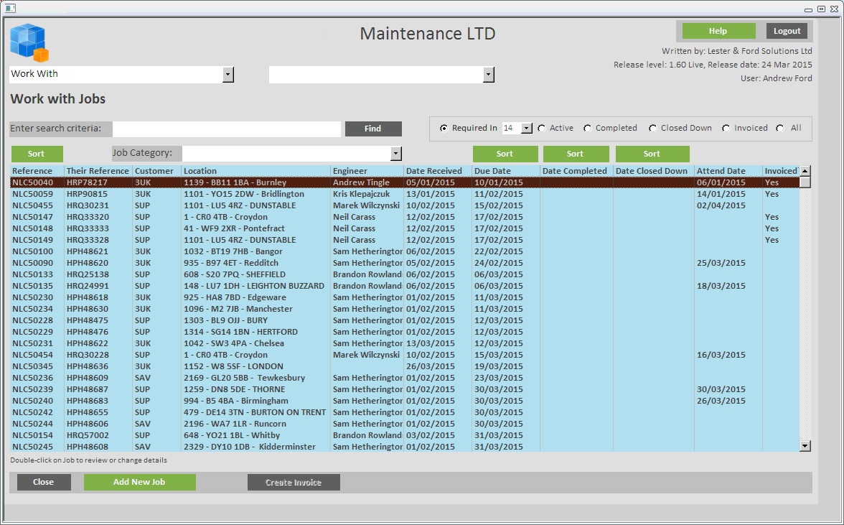This screenshot has width=844, height=525.
Task: Click due date 19/03/2015
Action: click(498, 366)
